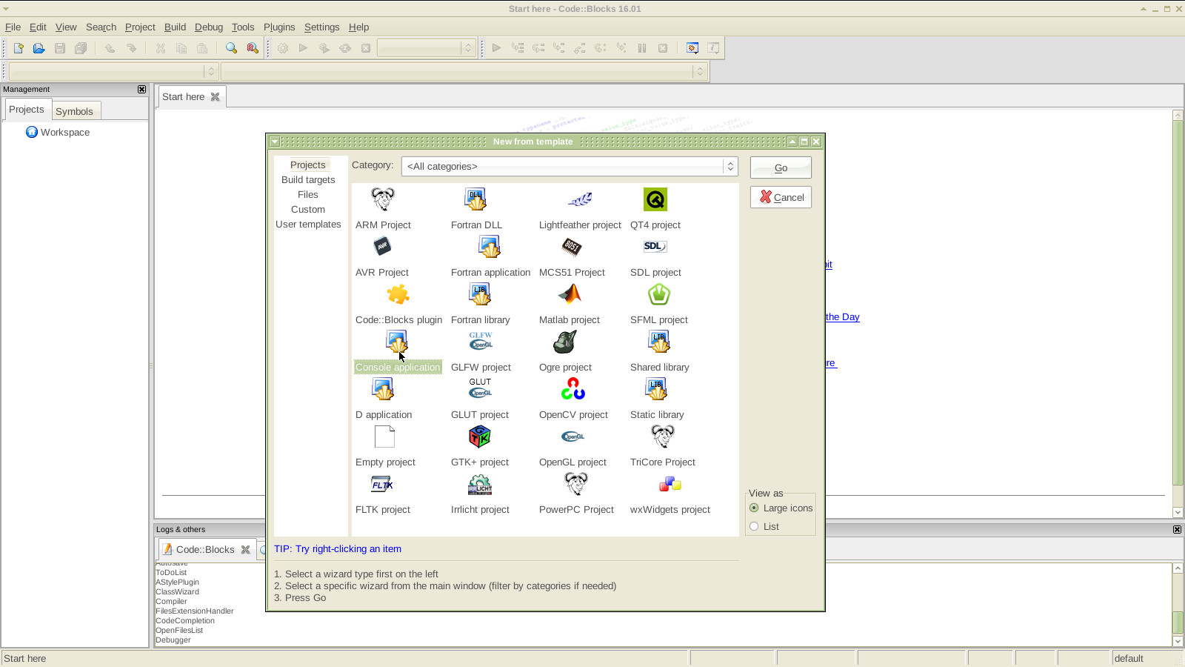Pick the TriCore Project icon
The height and width of the screenshot is (667, 1185).
663,436
